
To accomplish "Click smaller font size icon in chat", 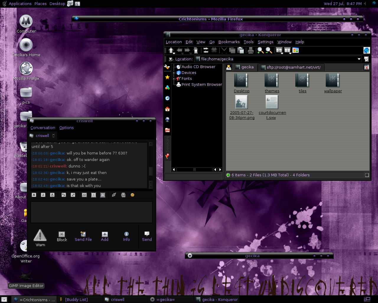I will click(73, 195).
